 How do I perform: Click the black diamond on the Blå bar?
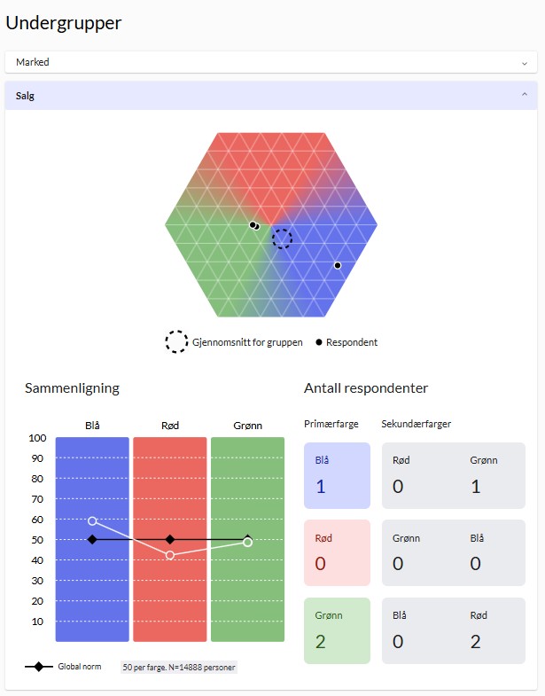click(92, 539)
